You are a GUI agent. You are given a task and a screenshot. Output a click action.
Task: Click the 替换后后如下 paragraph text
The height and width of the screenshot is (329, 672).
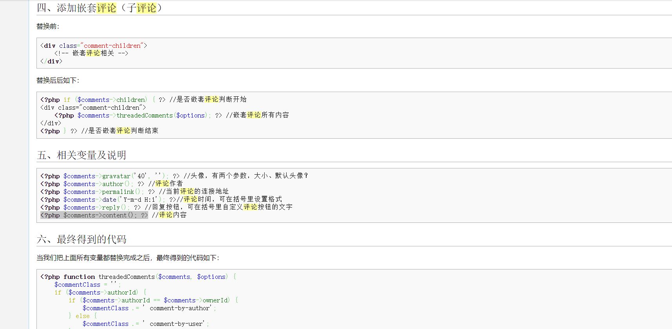click(58, 80)
